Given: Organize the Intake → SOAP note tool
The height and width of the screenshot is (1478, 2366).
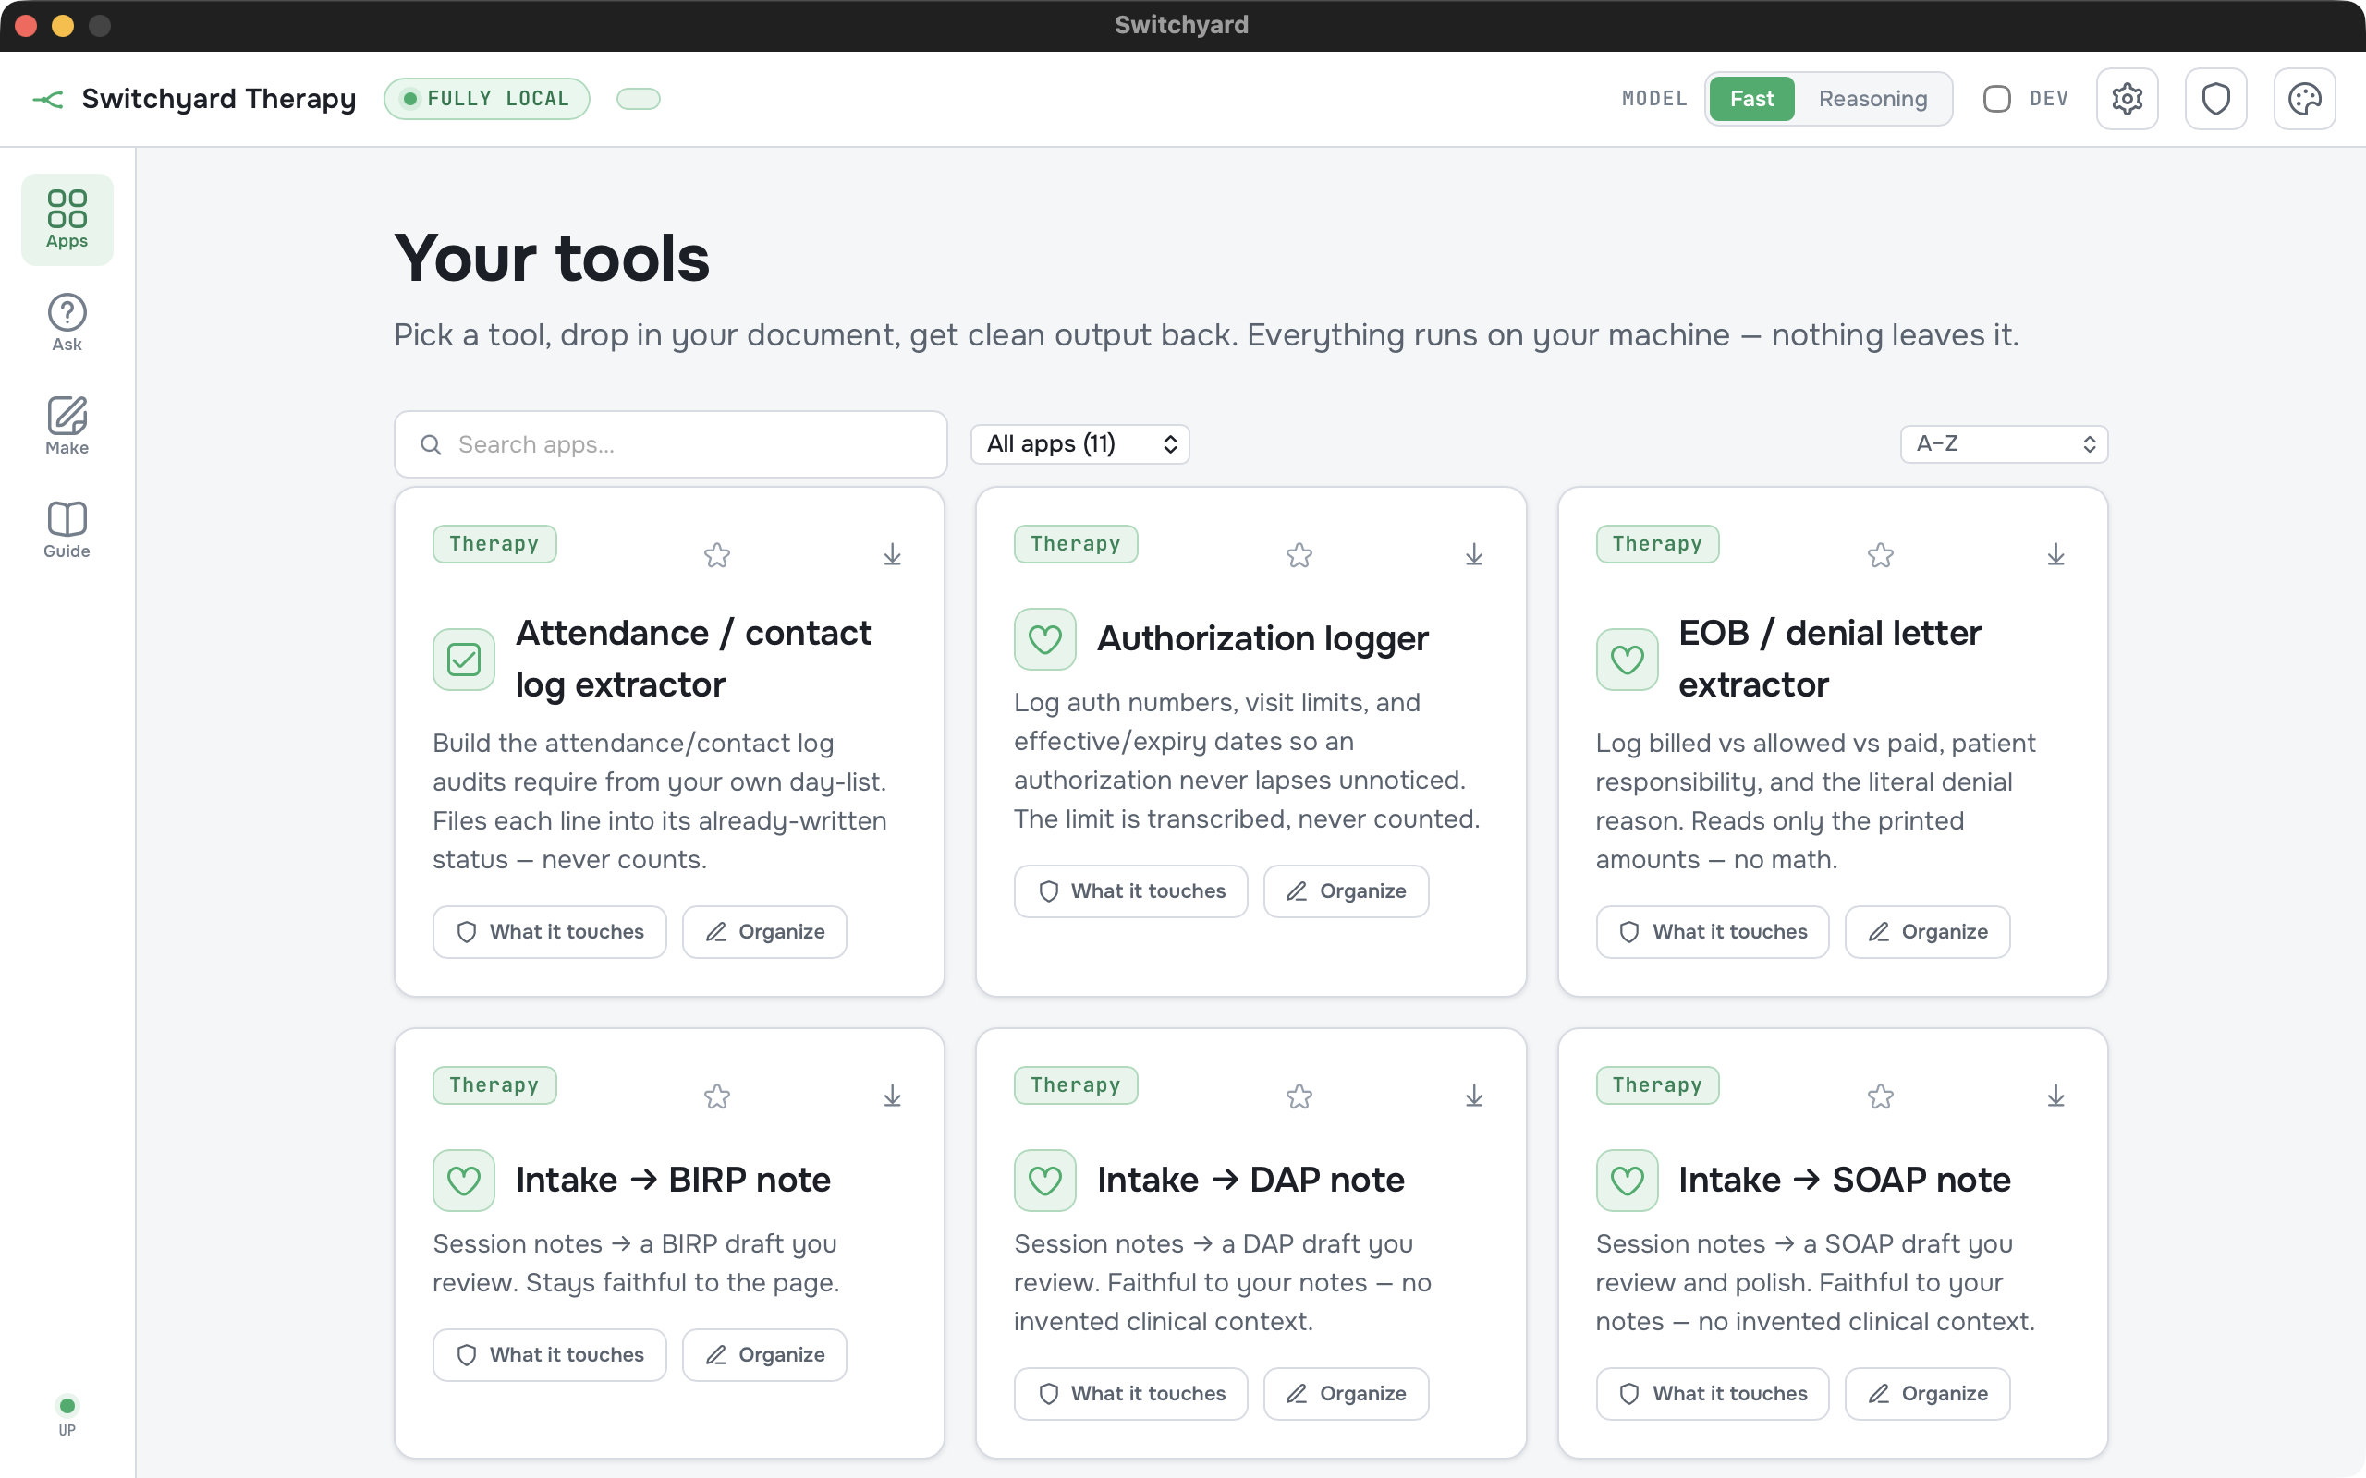Looking at the screenshot, I should [1927, 1394].
